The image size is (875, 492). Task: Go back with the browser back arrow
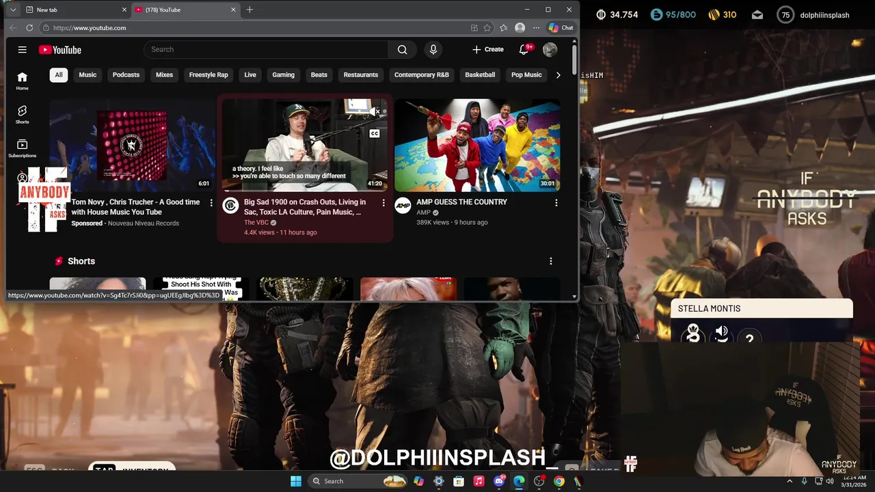point(12,28)
